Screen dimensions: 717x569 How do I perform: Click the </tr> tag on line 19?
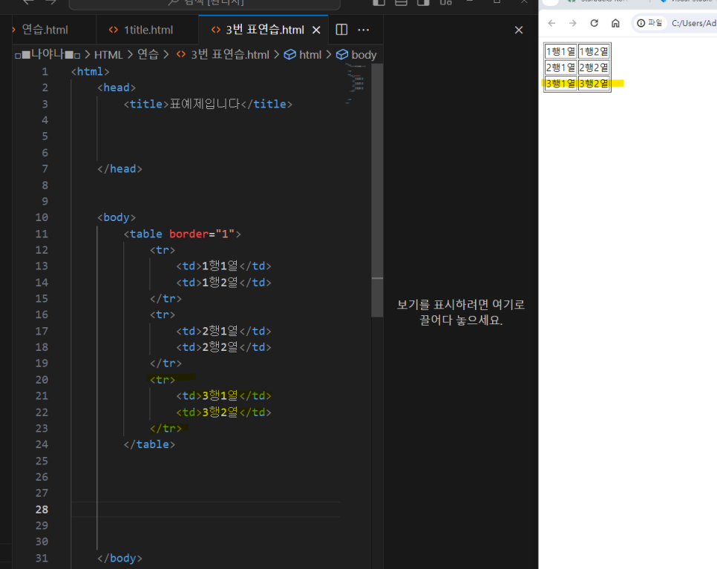[166, 364]
